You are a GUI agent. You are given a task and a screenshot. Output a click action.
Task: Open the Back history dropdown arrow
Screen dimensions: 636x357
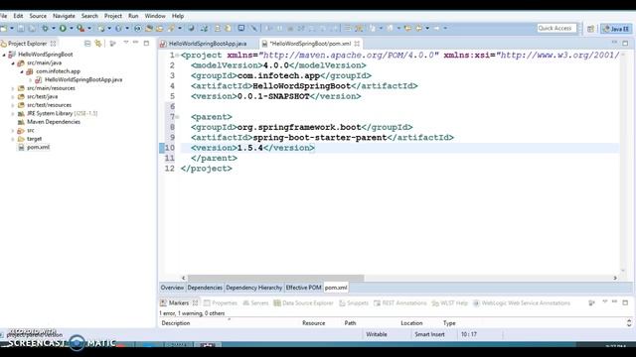click(427, 29)
